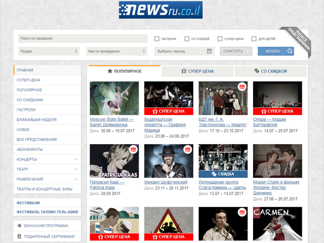Switch to the СУПЕР-ЦЕНА tab
This screenshot has height=243, width=324.
pos(197,71)
